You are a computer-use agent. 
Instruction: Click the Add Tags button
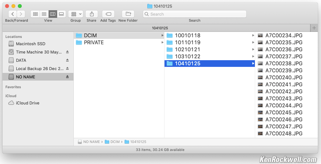tap(108, 14)
